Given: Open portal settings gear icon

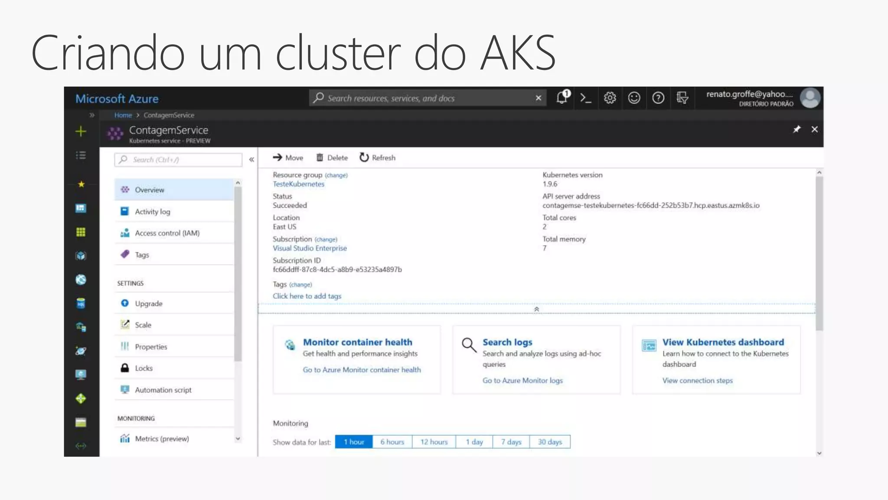Looking at the screenshot, I should tap(610, 98).
